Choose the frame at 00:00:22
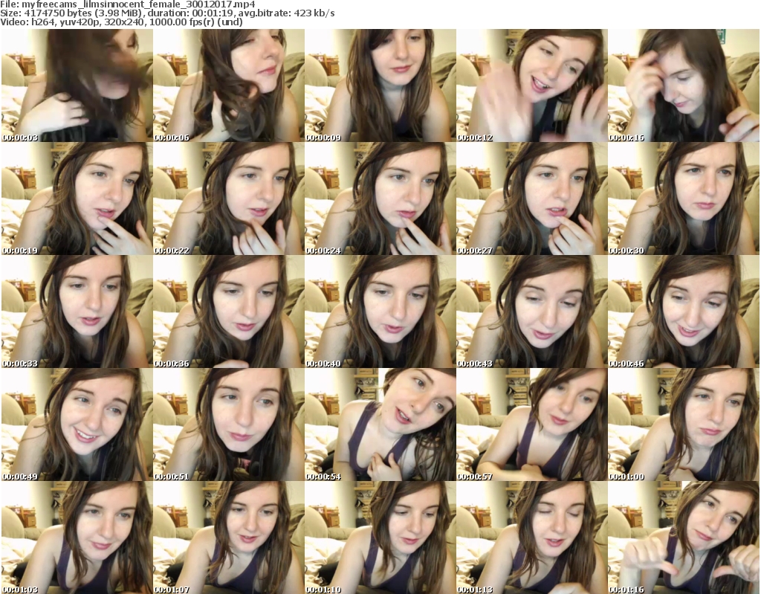This screenshot has height=594, width=761. 229,198
